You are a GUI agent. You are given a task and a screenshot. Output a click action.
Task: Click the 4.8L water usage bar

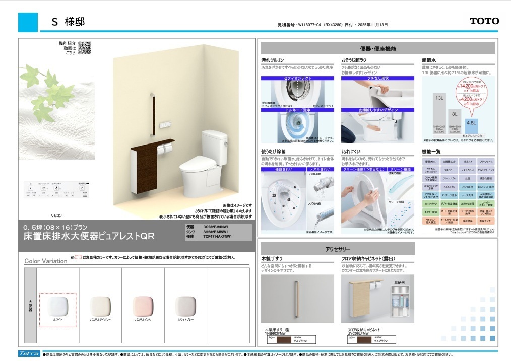point(471,129)
